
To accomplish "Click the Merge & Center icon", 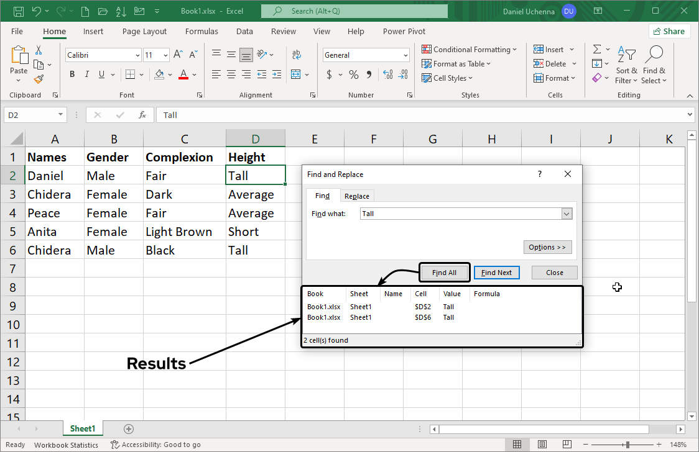I will [296, 75].
